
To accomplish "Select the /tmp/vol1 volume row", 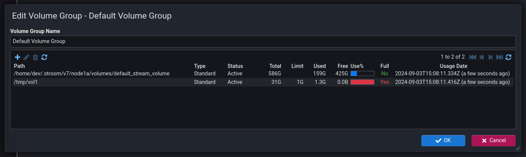I will (x=26, y=82).
